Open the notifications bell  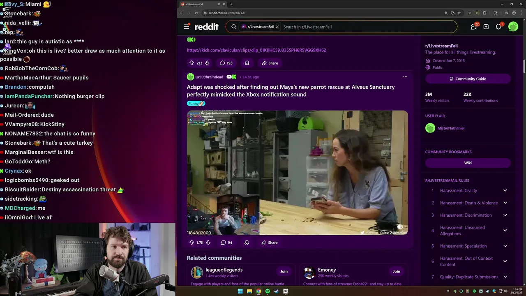(x=498, y=27)
